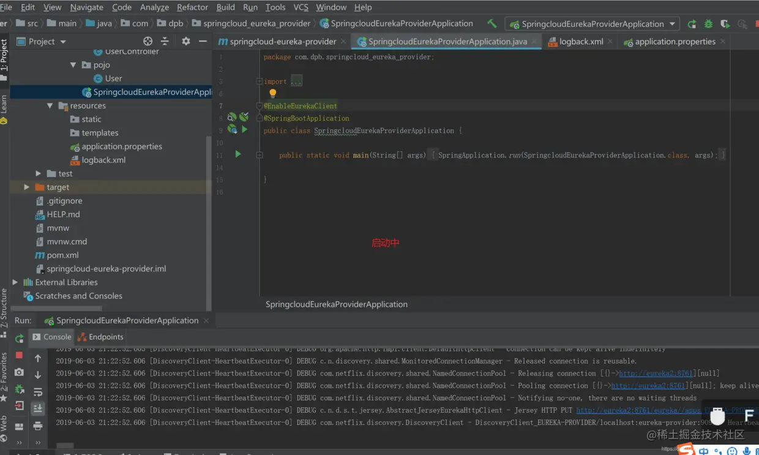Click the green run gutter arrow on line 9
Screen dimensions: 759x455
(244, 129)
